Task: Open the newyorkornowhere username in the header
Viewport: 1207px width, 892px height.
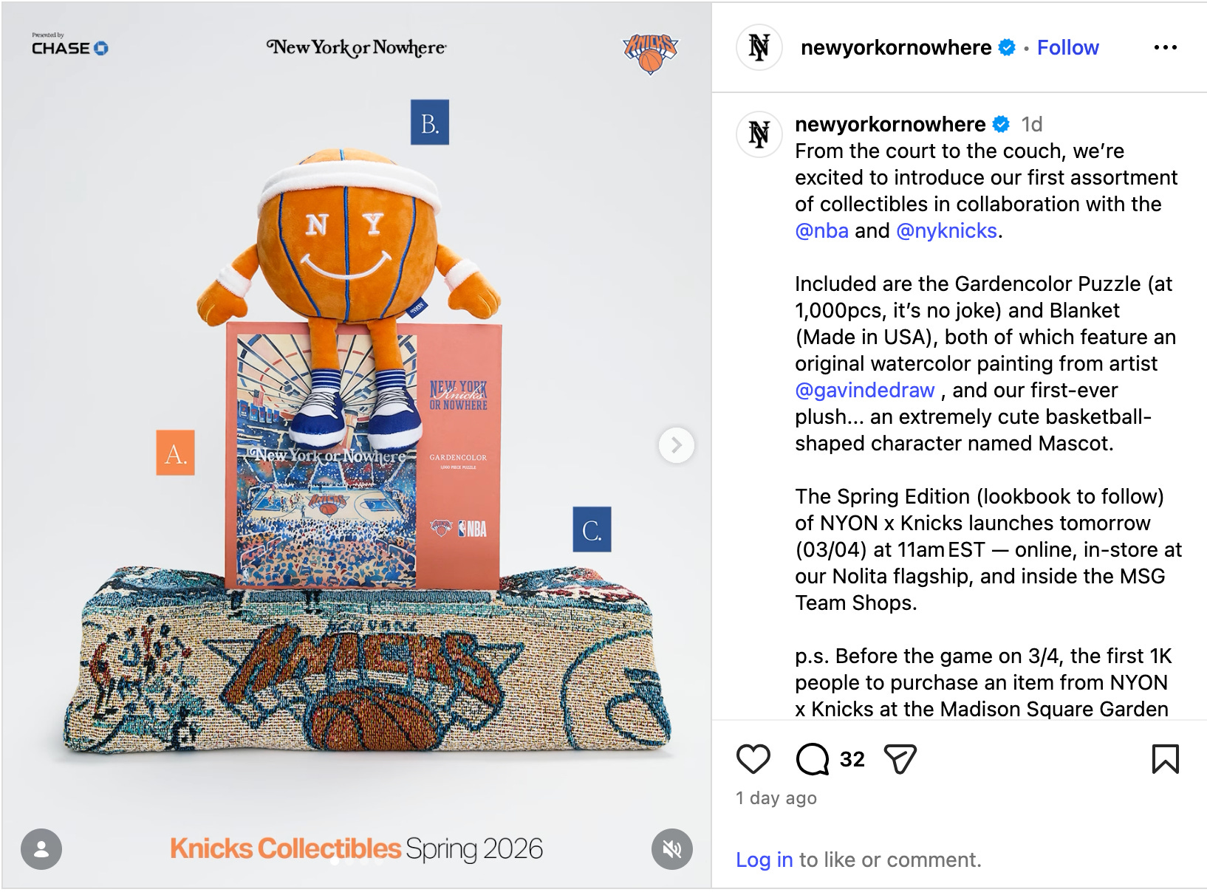Action: point(896,47)
